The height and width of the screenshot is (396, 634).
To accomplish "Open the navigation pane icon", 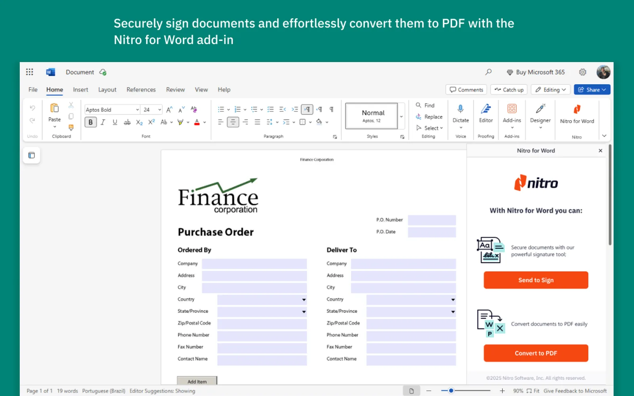I will click(32, 155).
